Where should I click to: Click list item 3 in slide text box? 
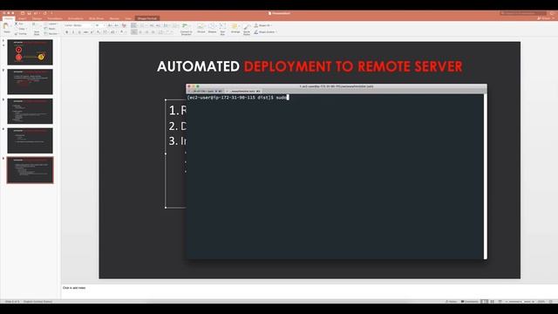click(177, 141)
